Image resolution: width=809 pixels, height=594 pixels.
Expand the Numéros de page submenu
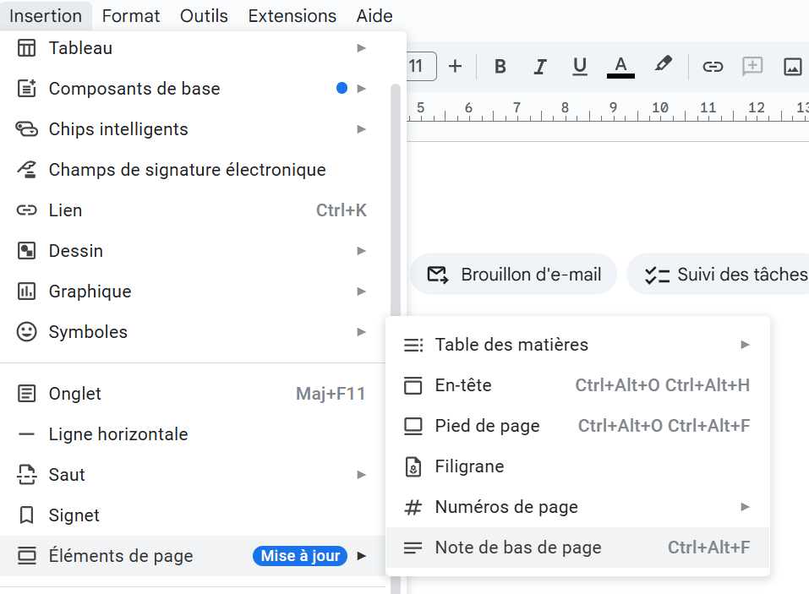tap(577, 507)
